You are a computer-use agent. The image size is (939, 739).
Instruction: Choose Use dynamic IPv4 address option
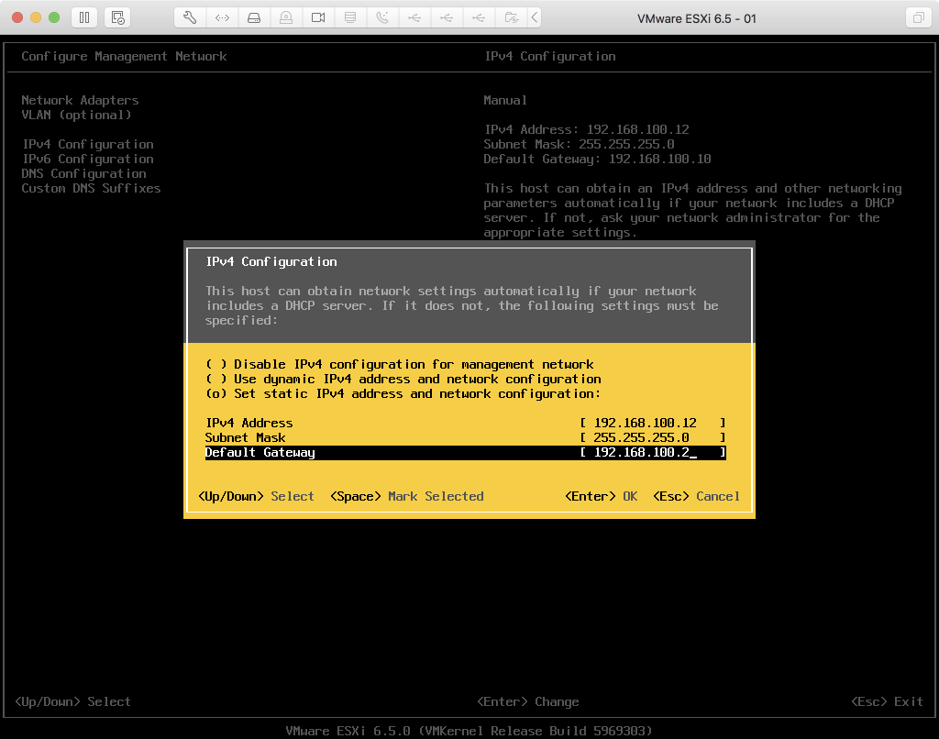[216, 379]
